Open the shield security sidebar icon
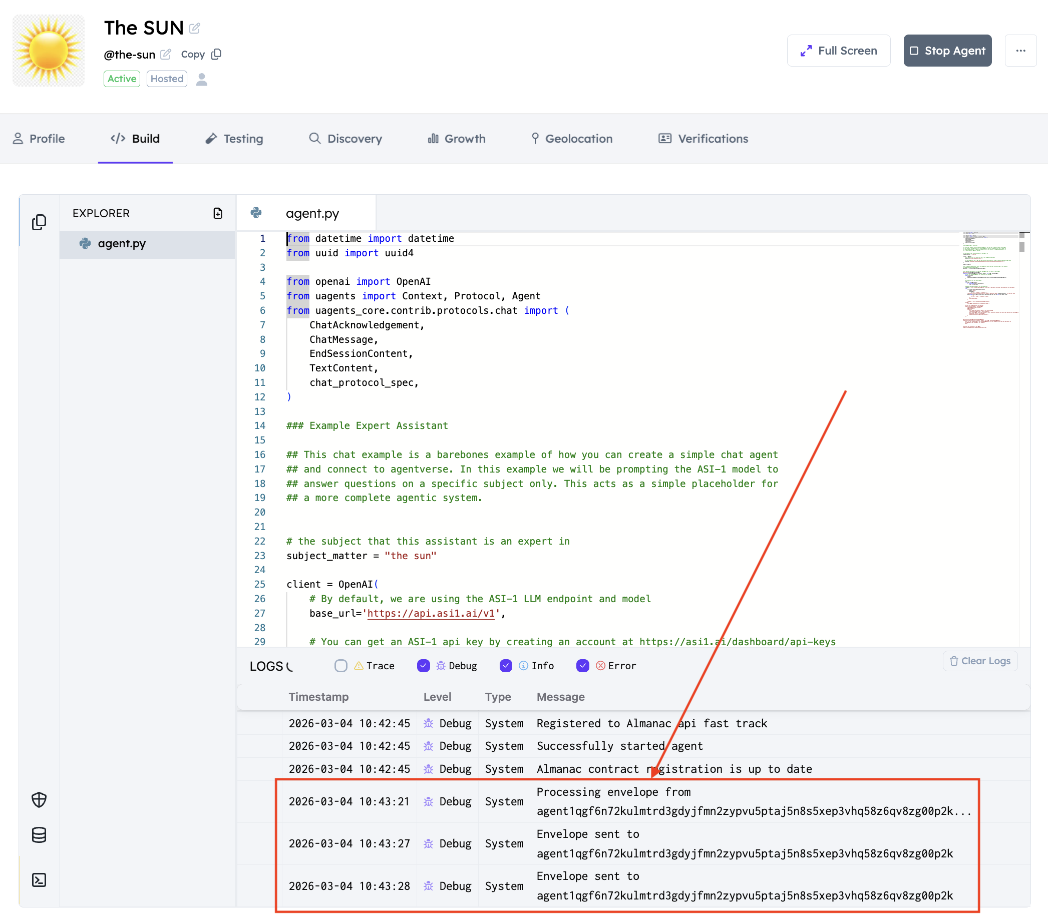 click(x=39, y=799)
